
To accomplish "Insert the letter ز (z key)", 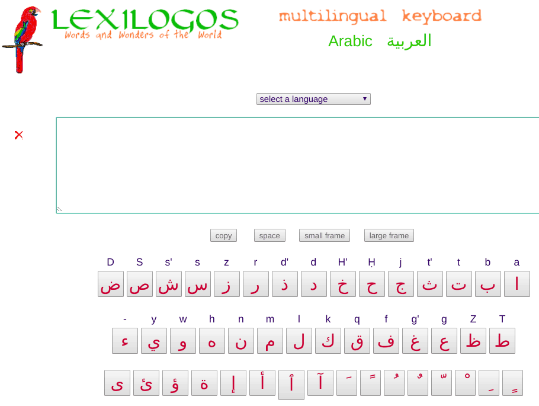I will click(x=226, y=284).
